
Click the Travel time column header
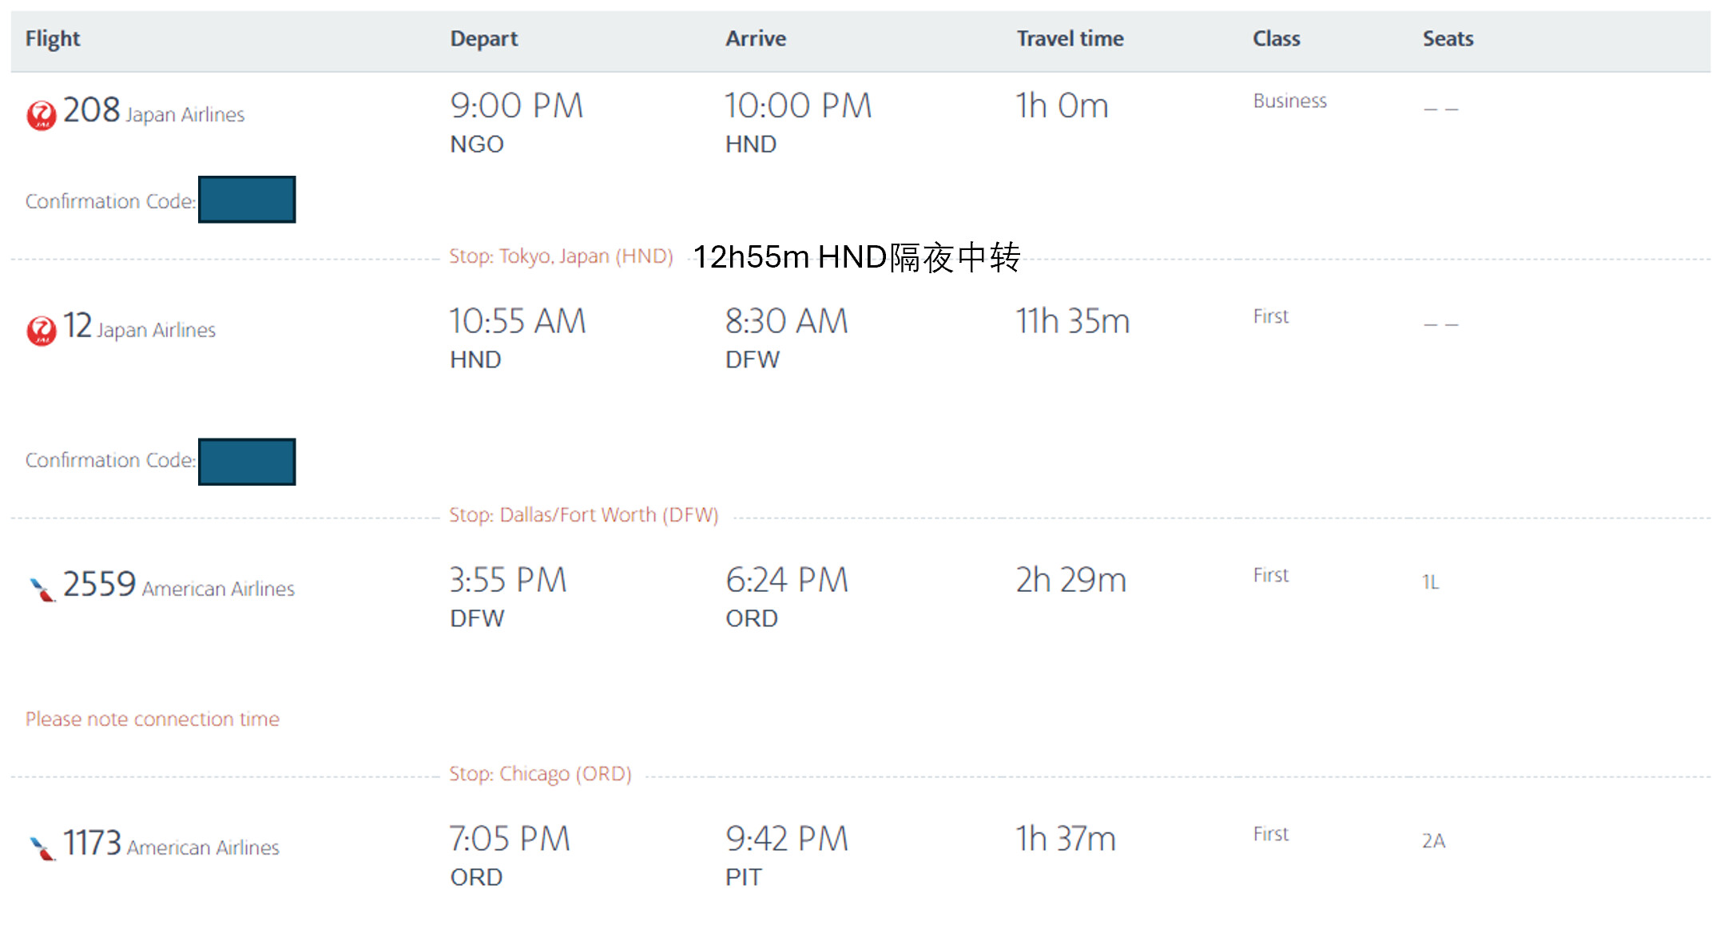(1070, 38)
